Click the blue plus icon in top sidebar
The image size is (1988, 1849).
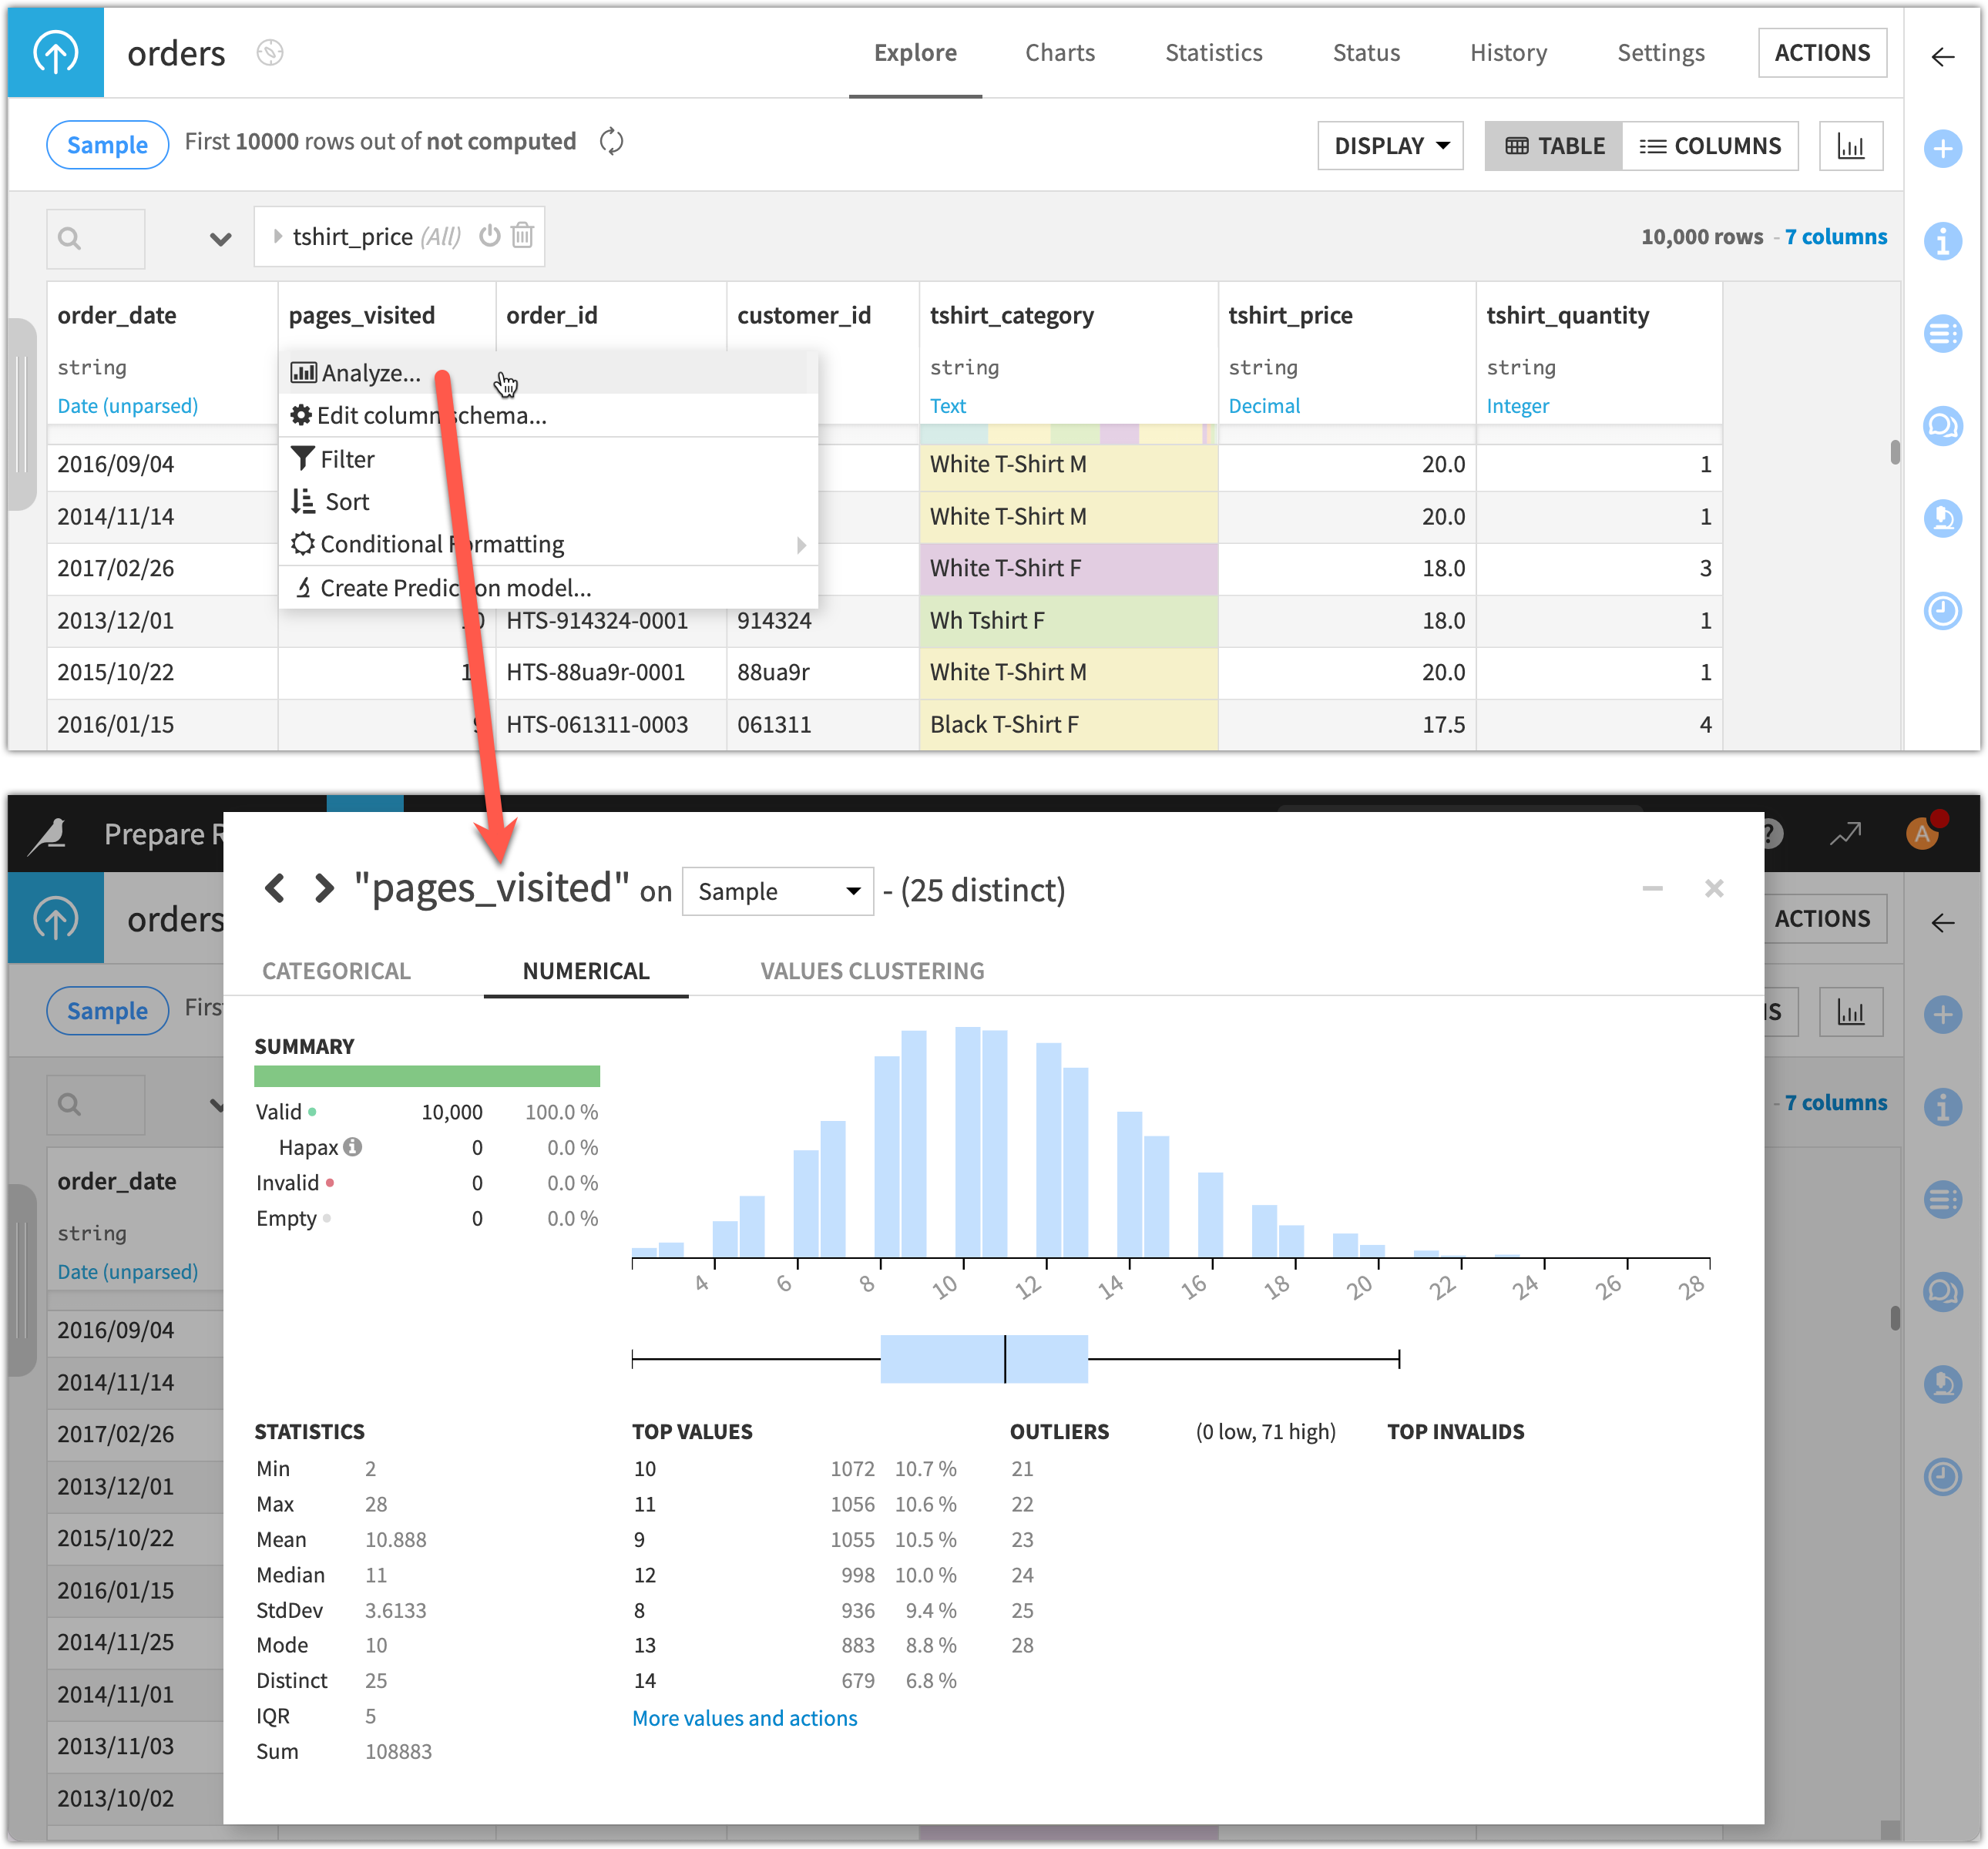pos(1942,149)
